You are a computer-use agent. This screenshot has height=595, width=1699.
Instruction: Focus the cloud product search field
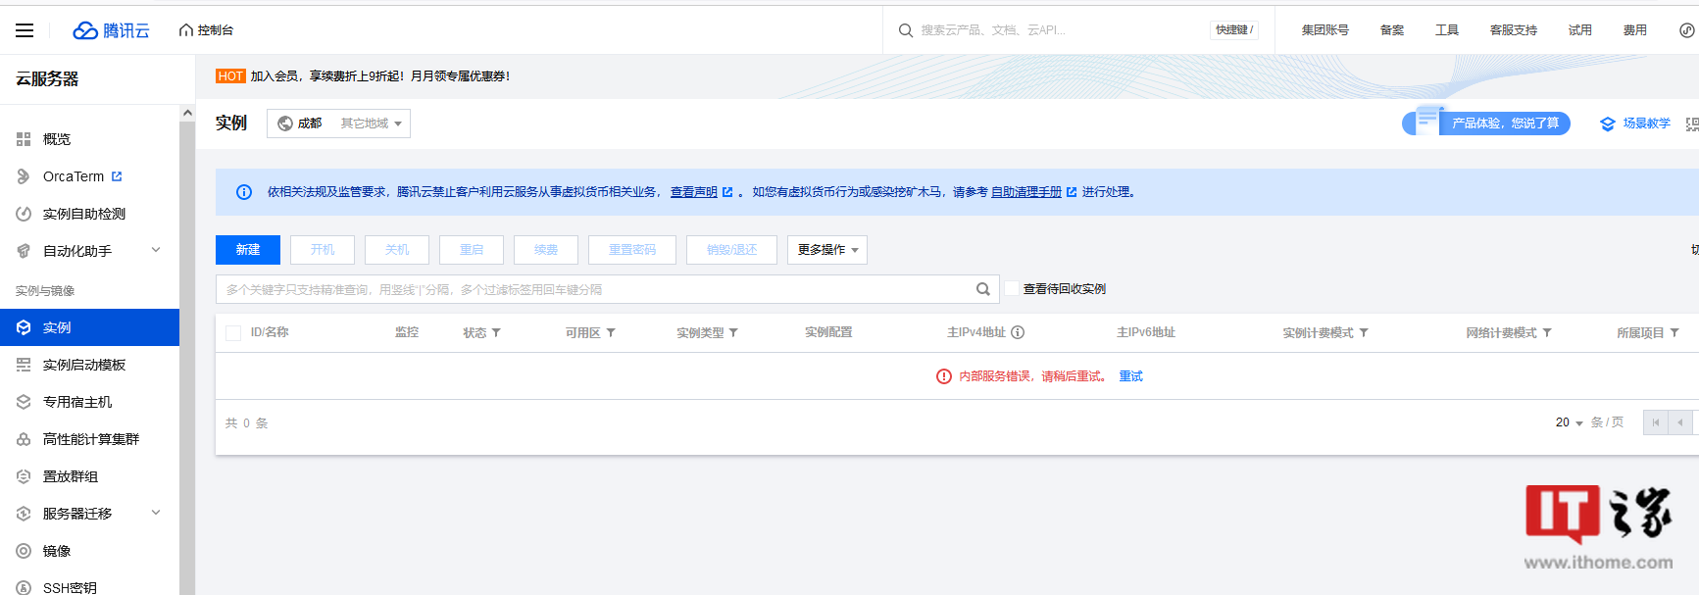(x=1059, y=30)
